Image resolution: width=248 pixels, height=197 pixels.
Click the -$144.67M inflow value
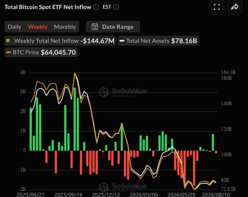[x=97, y=41]
